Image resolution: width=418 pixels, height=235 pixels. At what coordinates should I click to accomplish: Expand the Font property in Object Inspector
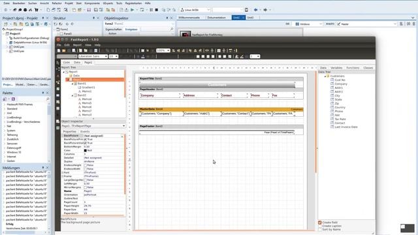pyautogui.click(x=63, y=172)
